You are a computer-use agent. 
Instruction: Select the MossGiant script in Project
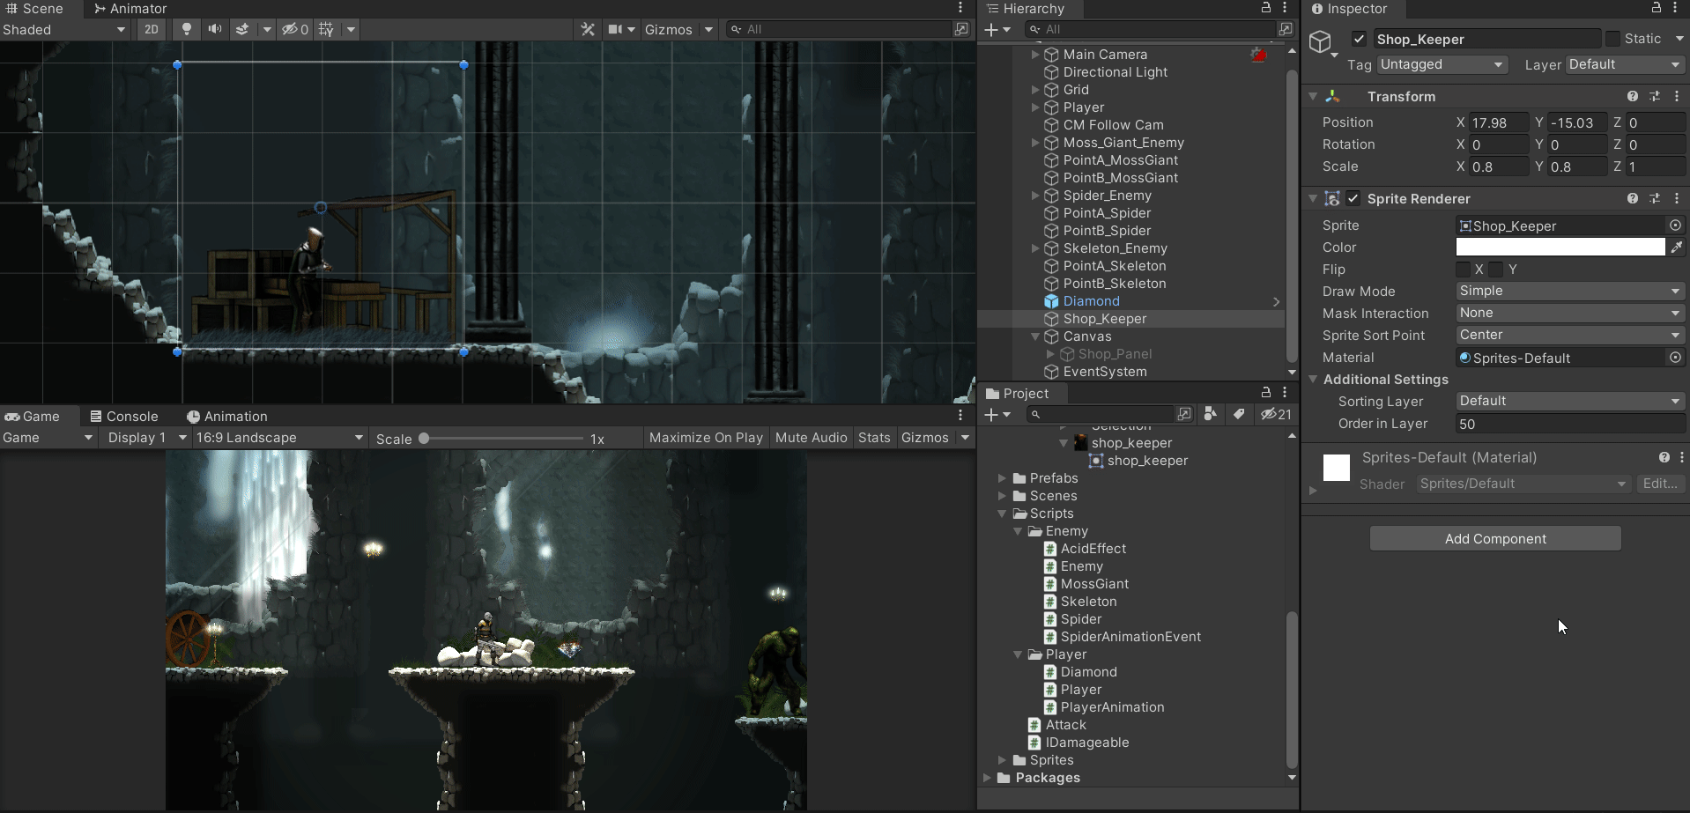(x=1094, y=584)
